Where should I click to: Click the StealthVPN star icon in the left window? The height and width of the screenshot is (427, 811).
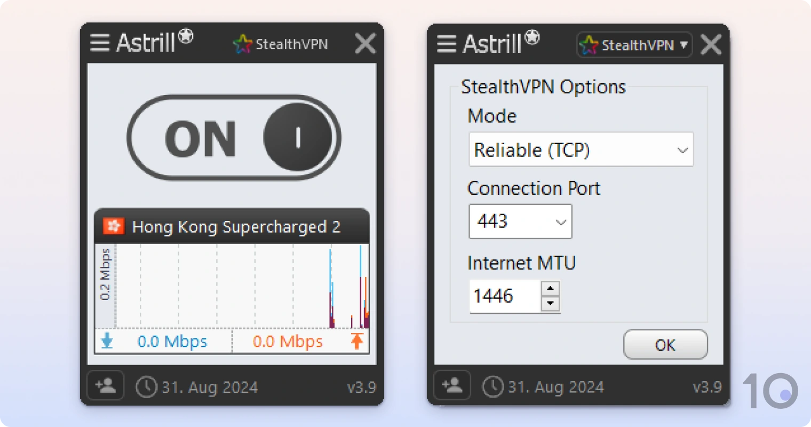(x=243, y=44)
